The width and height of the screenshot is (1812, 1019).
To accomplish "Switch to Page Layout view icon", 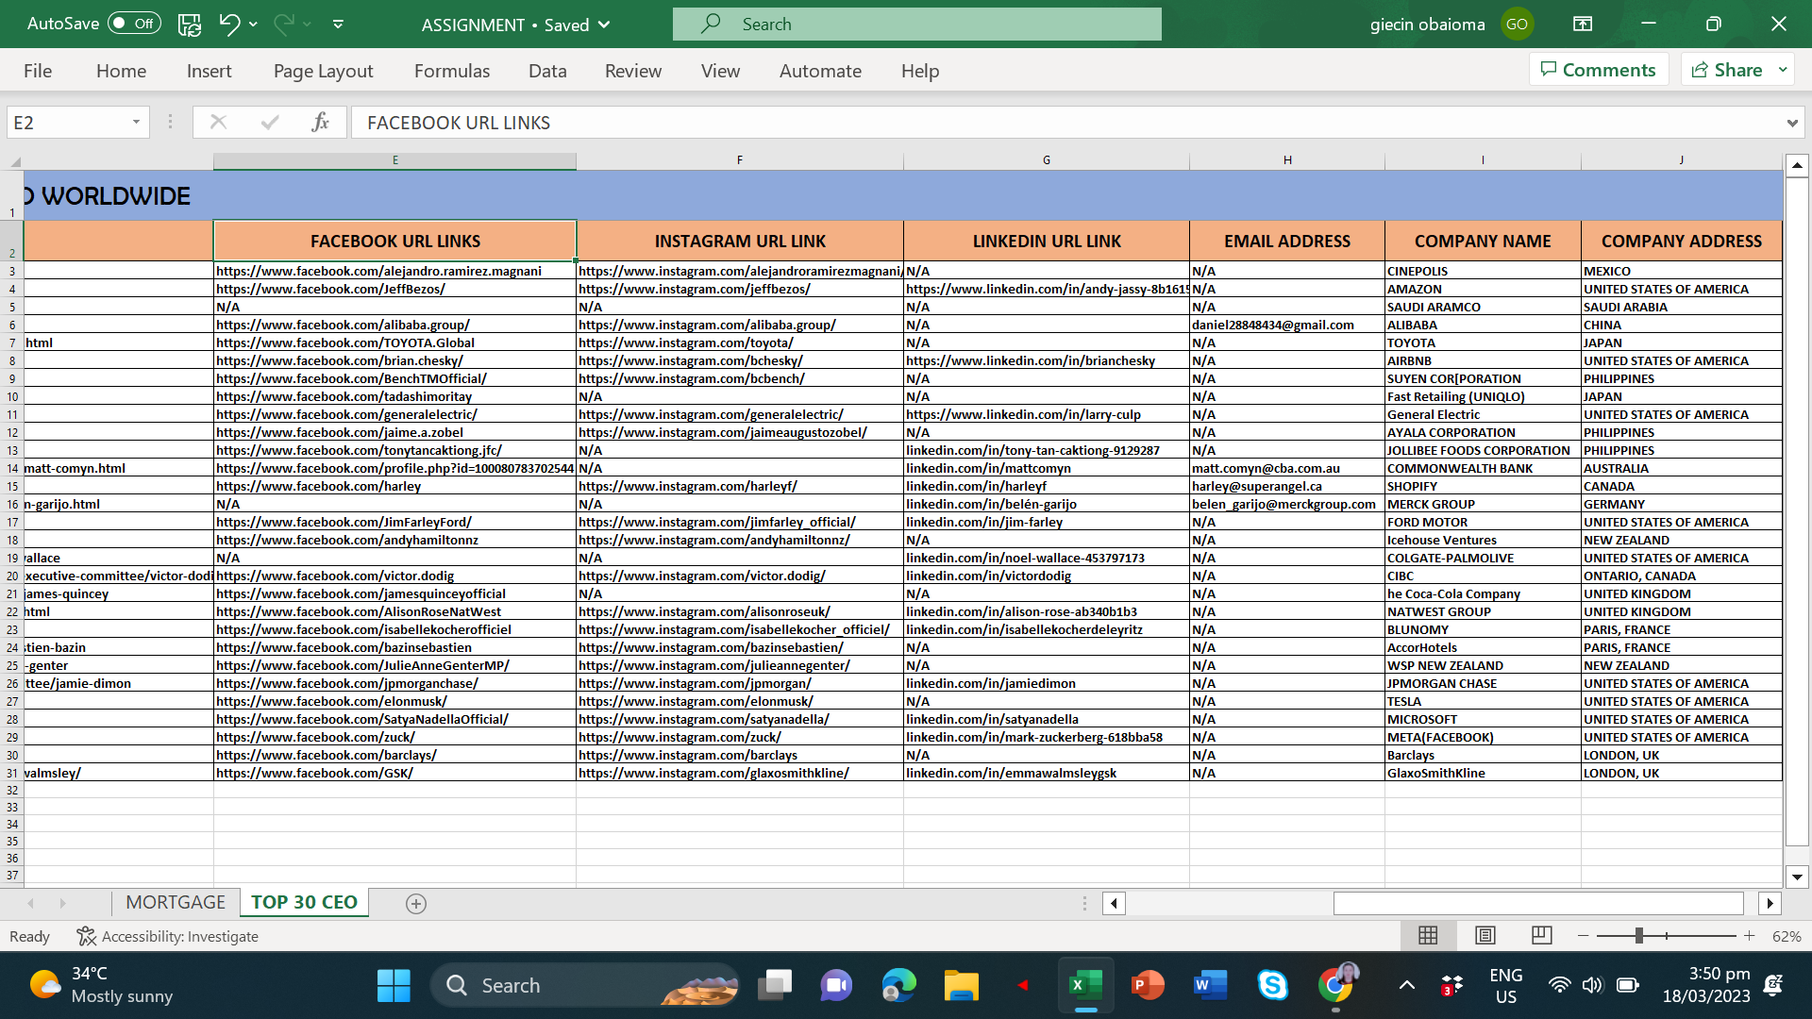I will pos(1485,936).
